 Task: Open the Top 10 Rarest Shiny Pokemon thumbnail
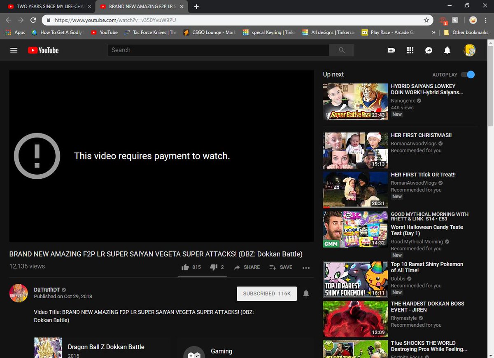[355, 279]
